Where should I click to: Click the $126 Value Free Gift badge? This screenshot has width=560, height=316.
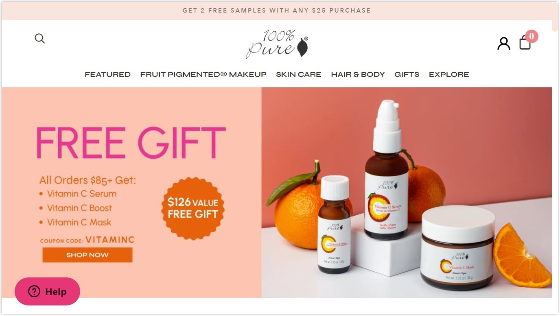coord(193,208)
